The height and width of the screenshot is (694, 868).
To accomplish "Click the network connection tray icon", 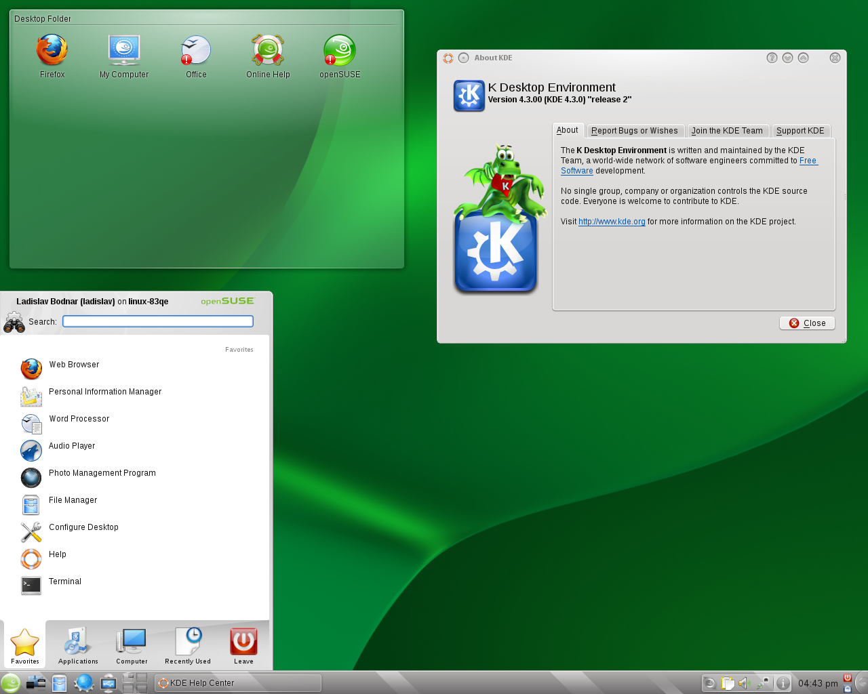I will [764, 683].
